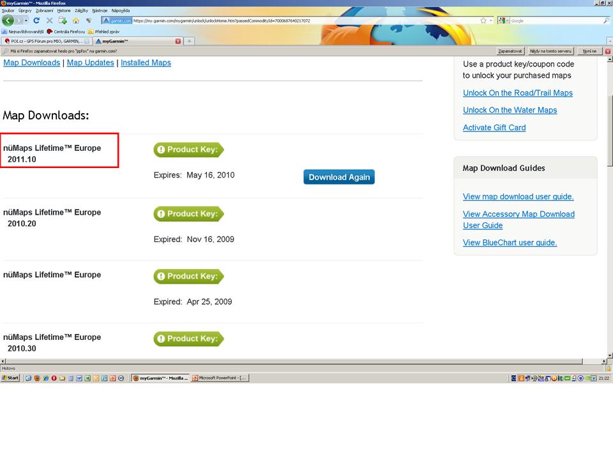Click the Download Again button

pos(339,177)
